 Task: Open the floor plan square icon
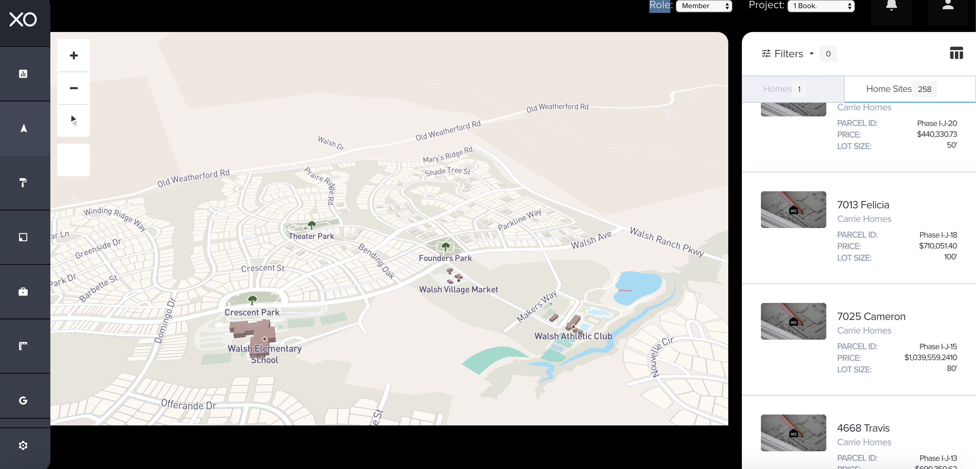coord(23,237)
